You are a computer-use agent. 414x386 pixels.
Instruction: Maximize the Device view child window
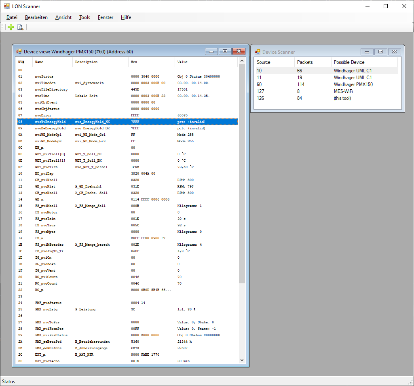225,51
